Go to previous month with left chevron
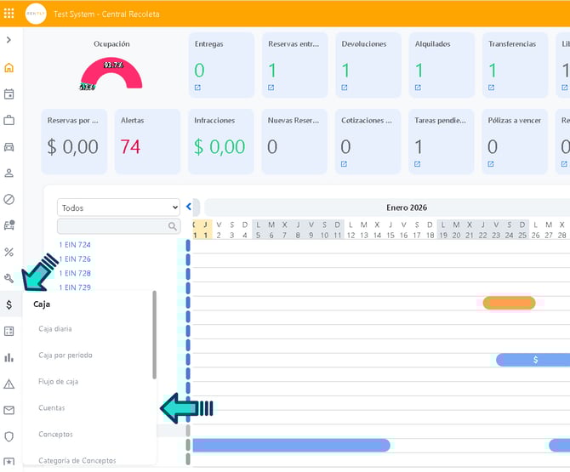The height and width of the screenshot is (472, 570). click(189, 207)
